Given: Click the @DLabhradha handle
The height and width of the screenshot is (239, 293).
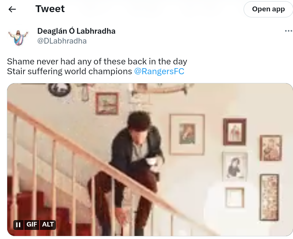Looking at the screenshot, I should tap(62, 41).
